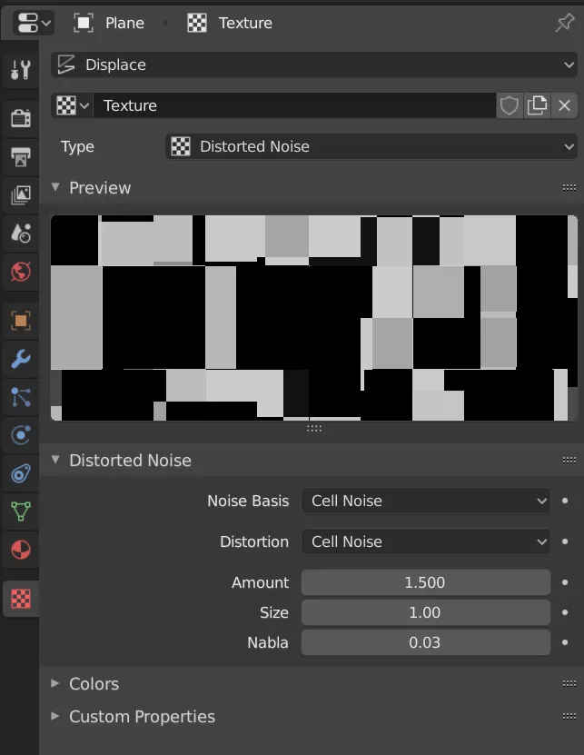Open the texture Type dropdown
Viewport: 584px width, 755px height.
coord(372,146)
